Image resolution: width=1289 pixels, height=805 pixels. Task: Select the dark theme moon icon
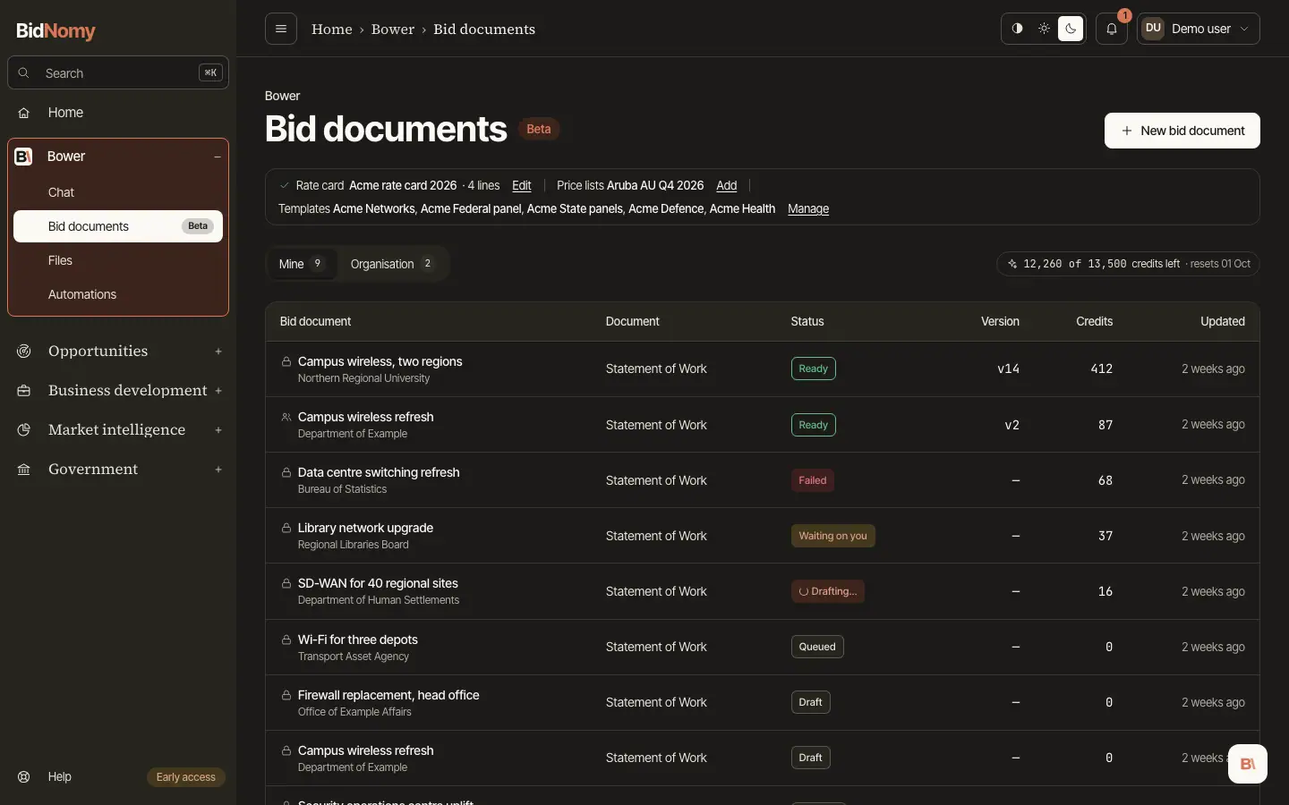1071,29
